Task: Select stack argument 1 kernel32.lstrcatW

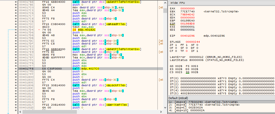Action: click(221, 102)
